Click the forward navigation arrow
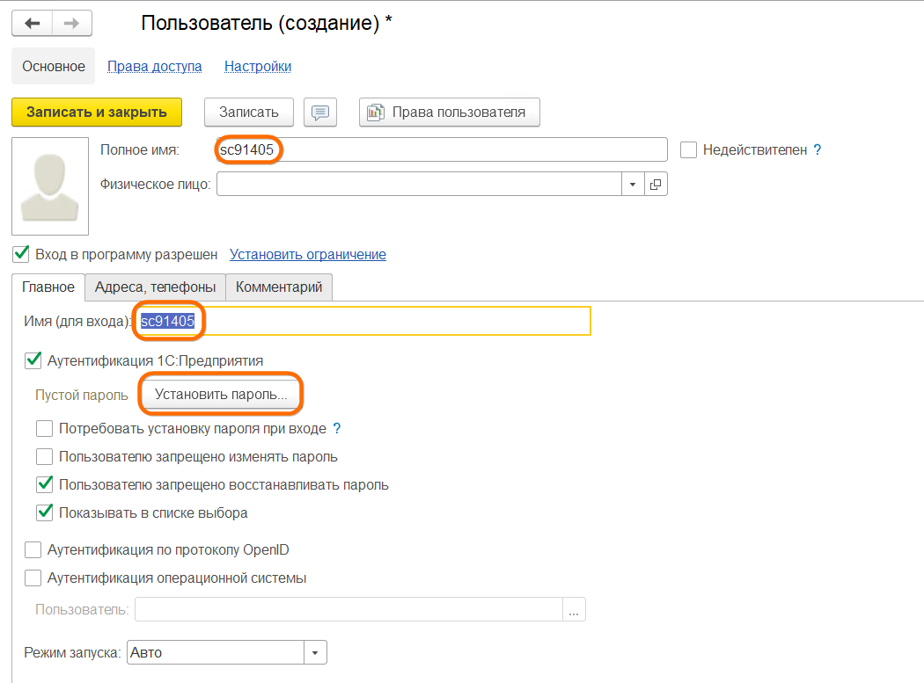Viewport: 924px width, 683px height. click(x=72, y=23)
